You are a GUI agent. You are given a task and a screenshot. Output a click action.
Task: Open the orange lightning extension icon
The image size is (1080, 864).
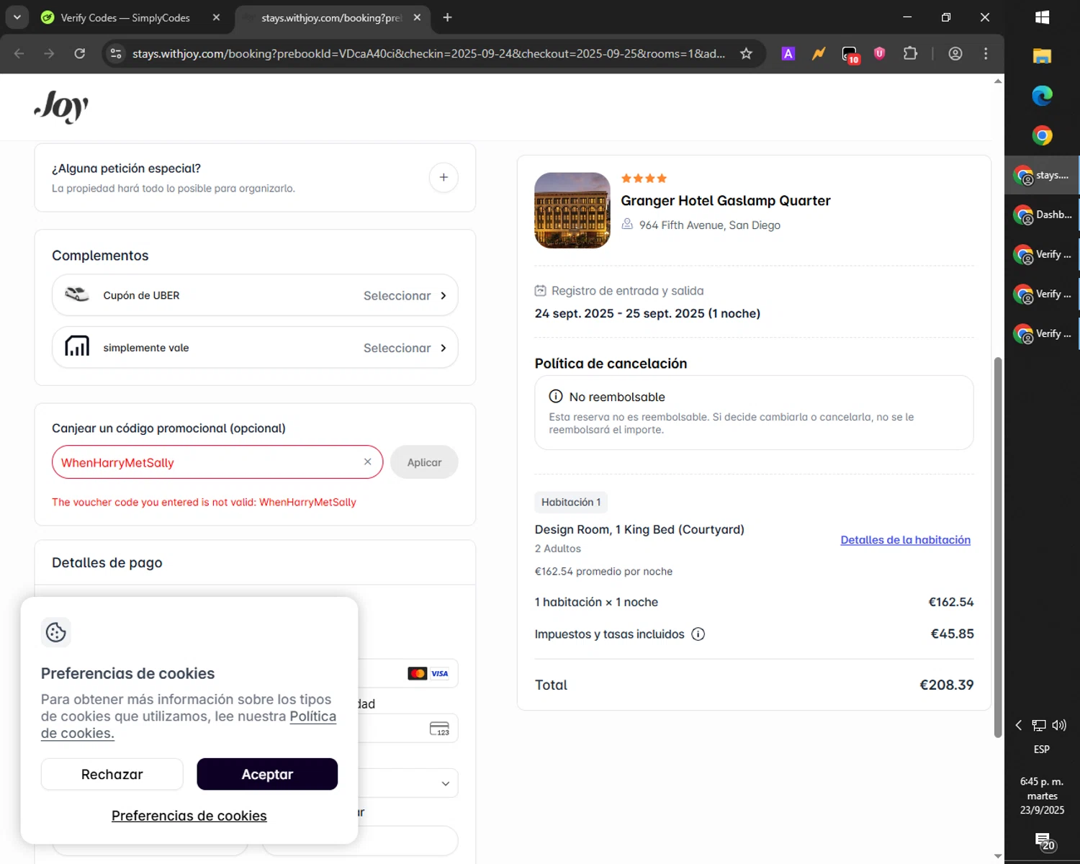819,53
